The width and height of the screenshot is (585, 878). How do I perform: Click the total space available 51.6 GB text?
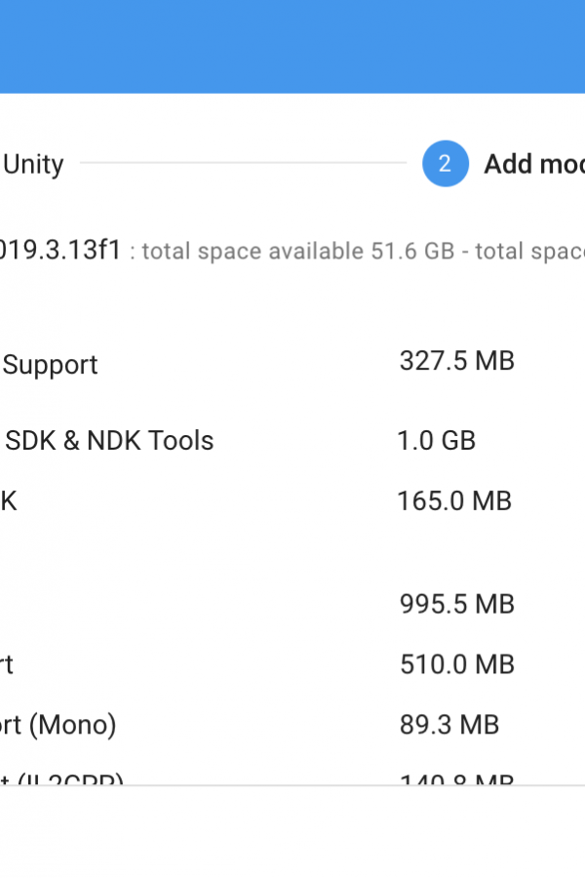pos(297,252)
